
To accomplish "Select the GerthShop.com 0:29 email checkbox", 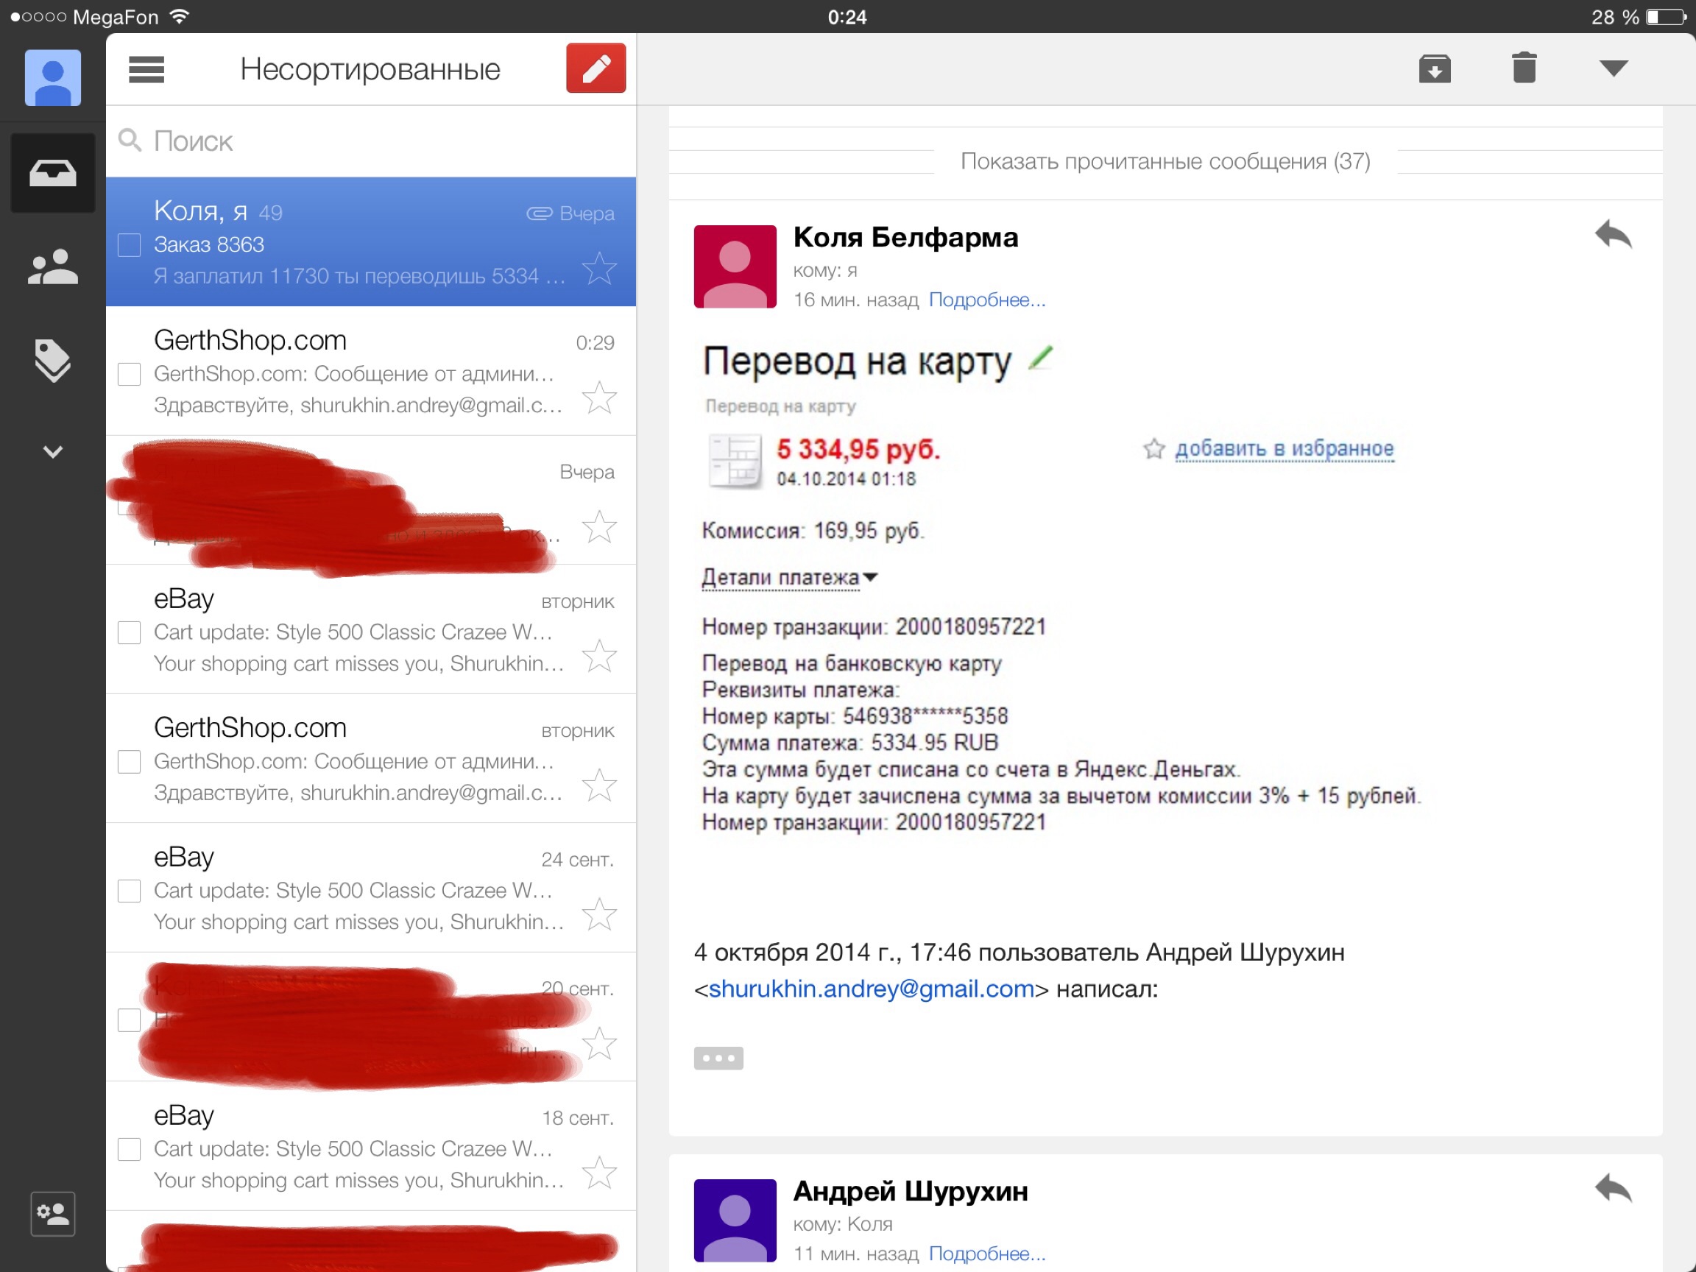I will tap(129, 374).
